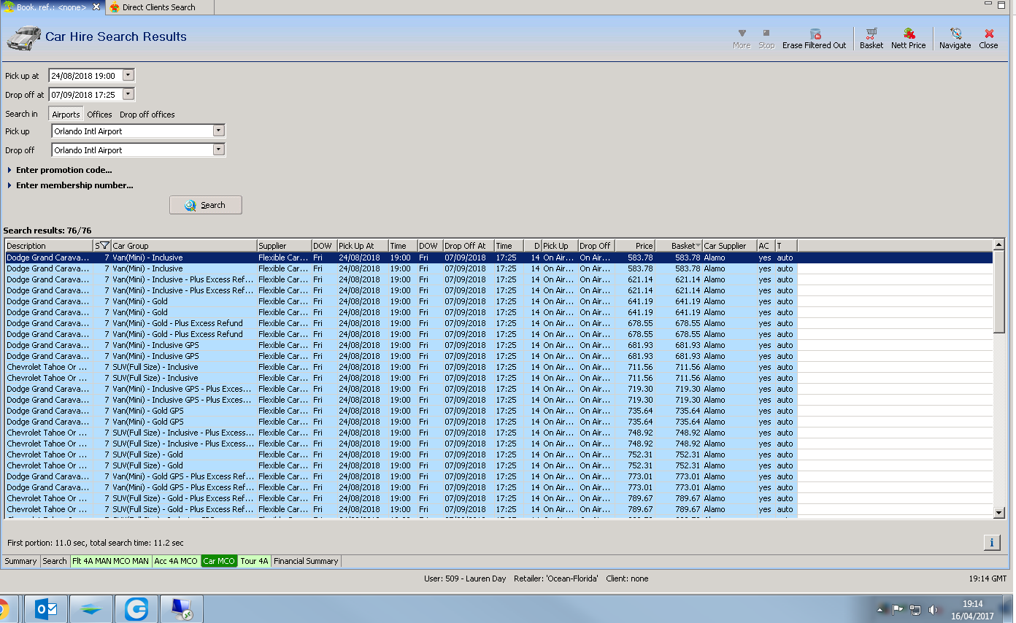Click the Pick up Orlando Intl Airport field
Image resolution: width=1016 pixels, height=623 pixels.
click(133, 131)
